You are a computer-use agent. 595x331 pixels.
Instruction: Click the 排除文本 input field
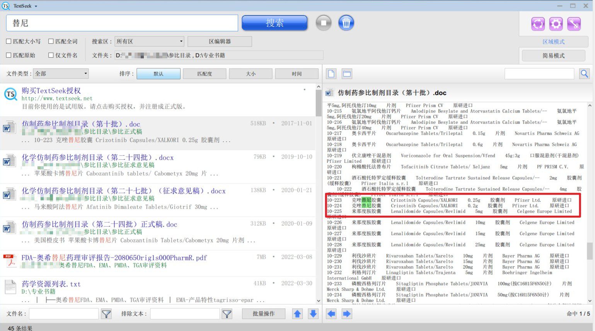click(x=185, y=314)
